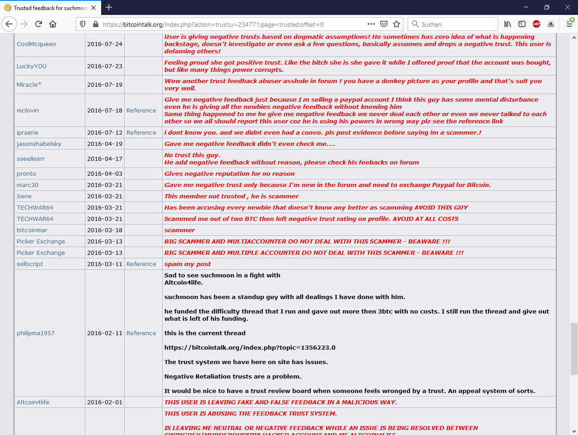
Task: Click the Suchen search field
Action: (453, 24)
